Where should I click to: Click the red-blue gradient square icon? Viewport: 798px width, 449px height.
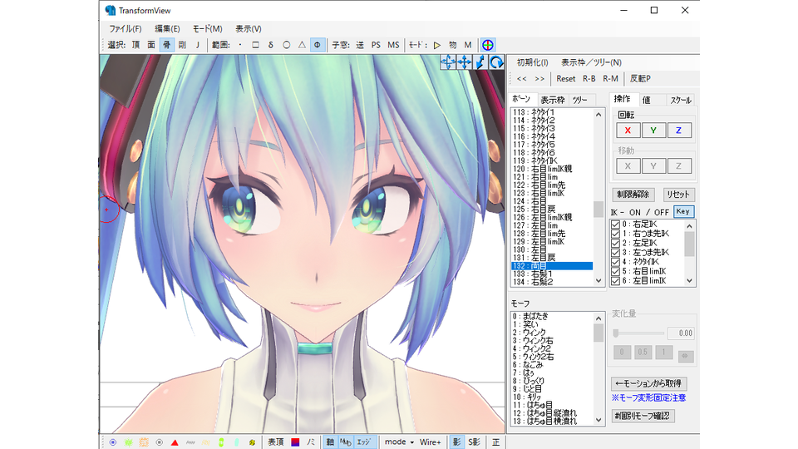294,442
